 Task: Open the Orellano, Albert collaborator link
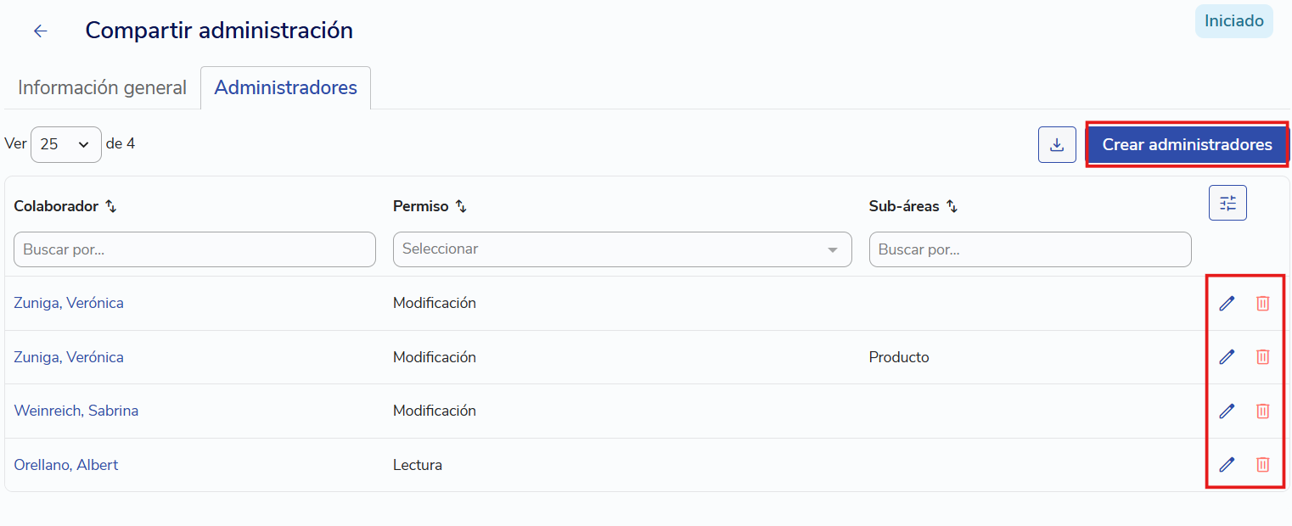pyautogui.click(x=66, y=465)
